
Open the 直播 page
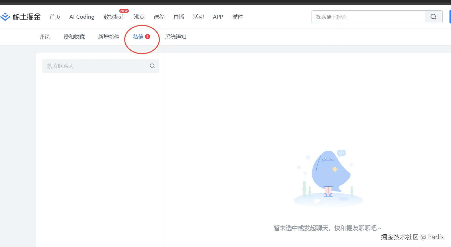click(x=179, y=17)
